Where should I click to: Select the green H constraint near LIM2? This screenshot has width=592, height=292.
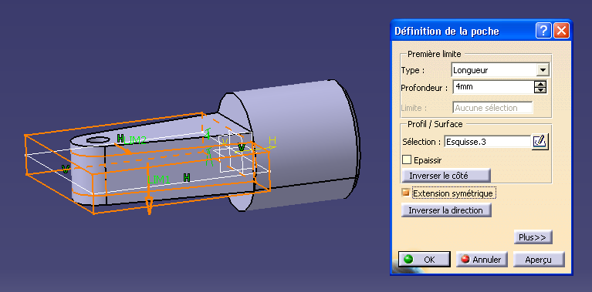[120, 138]
